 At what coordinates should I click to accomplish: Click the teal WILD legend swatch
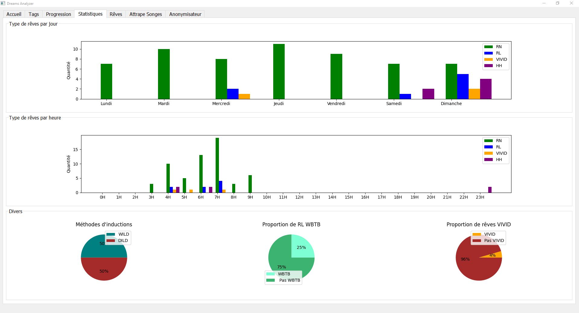[111, 234]
